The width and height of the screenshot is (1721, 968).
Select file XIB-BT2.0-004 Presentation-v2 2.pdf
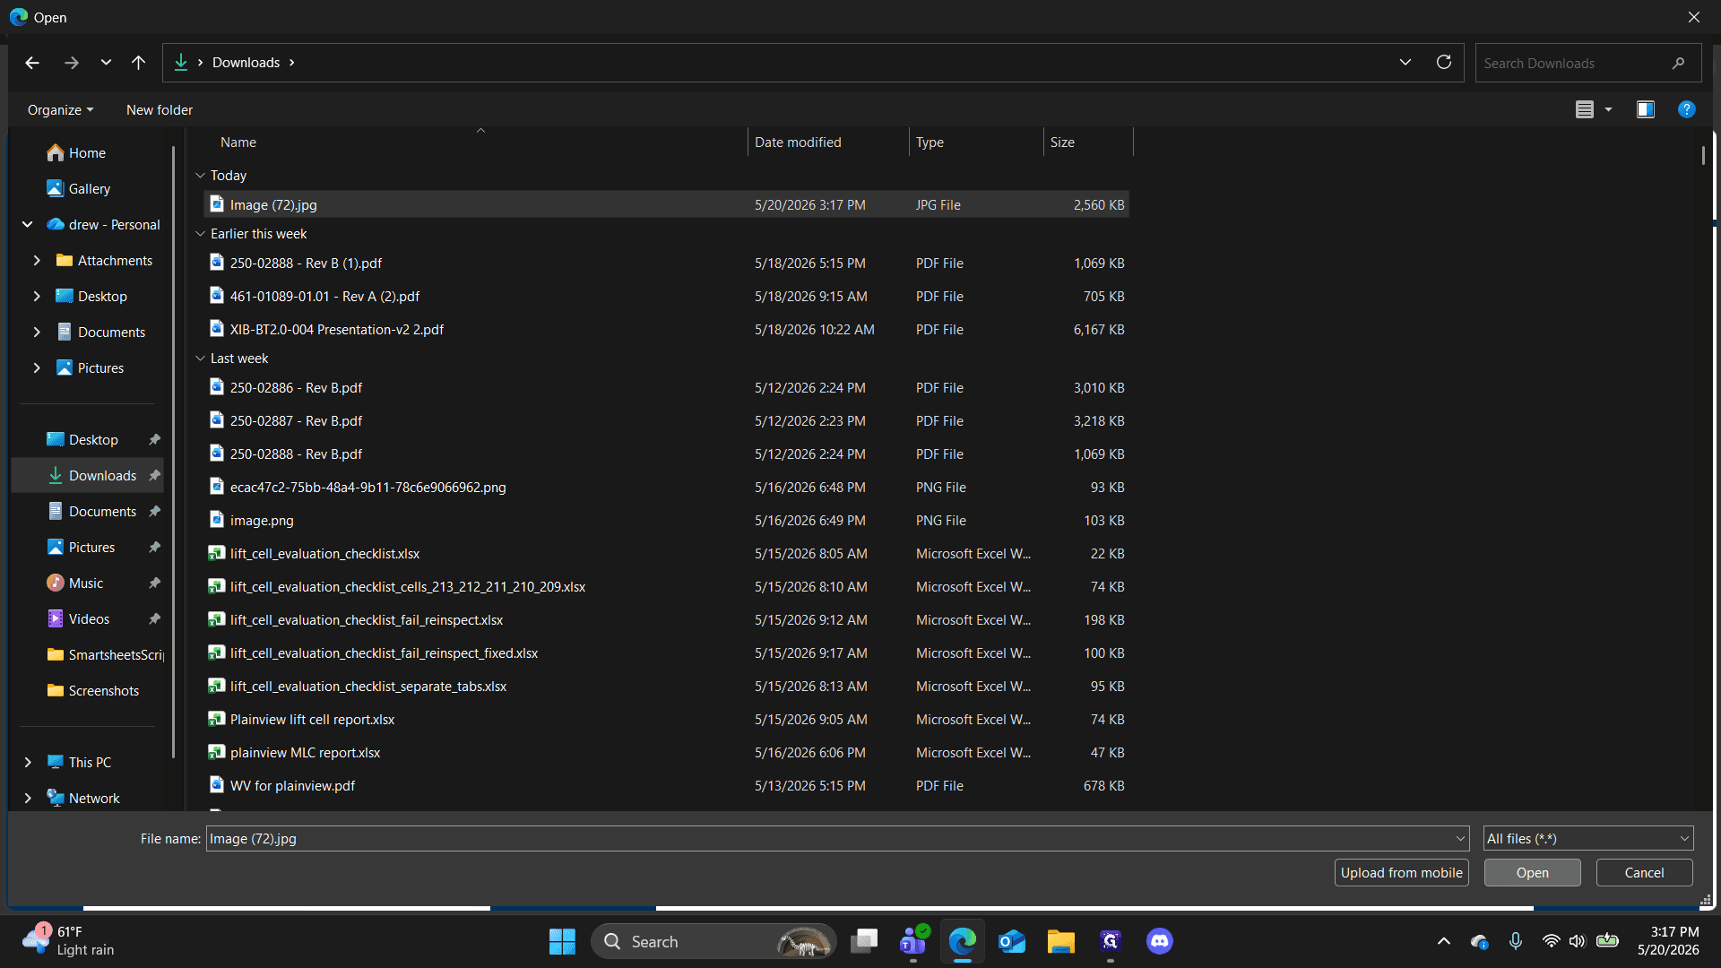click(667, 330)
